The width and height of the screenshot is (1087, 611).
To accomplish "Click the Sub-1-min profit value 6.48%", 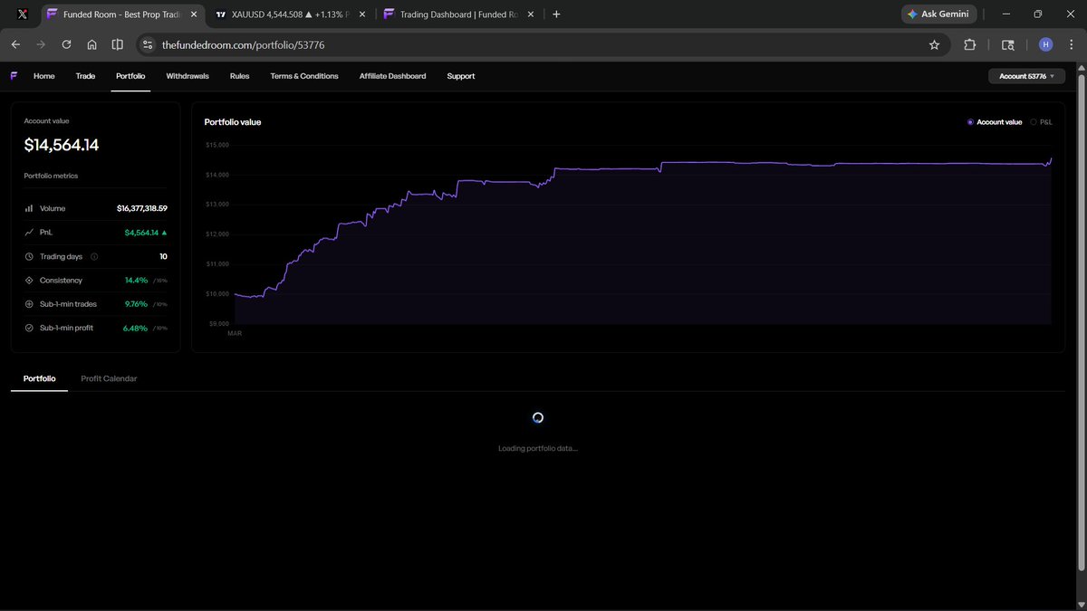I will click(134, 328).
